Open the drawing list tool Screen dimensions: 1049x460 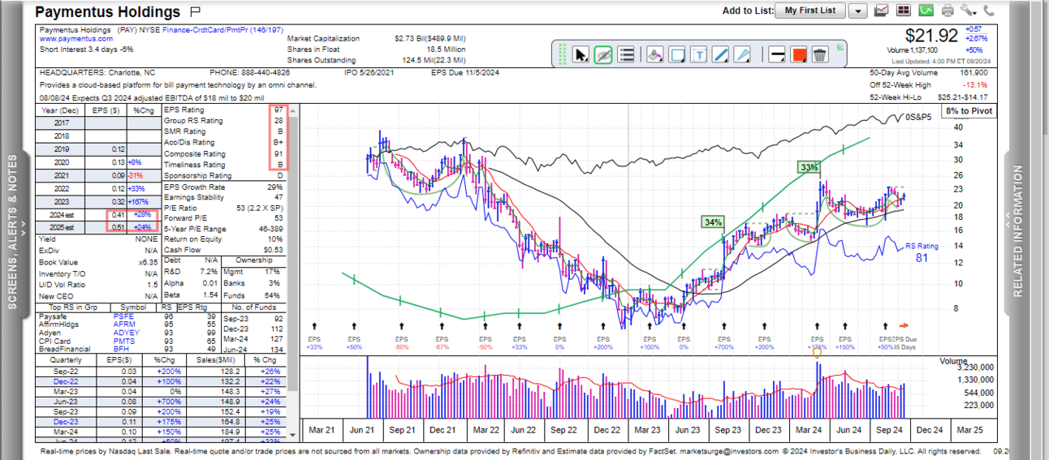(626, 54)
